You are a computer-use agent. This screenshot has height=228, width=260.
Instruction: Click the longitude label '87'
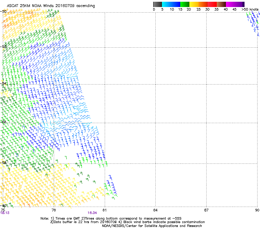[206, 210]
